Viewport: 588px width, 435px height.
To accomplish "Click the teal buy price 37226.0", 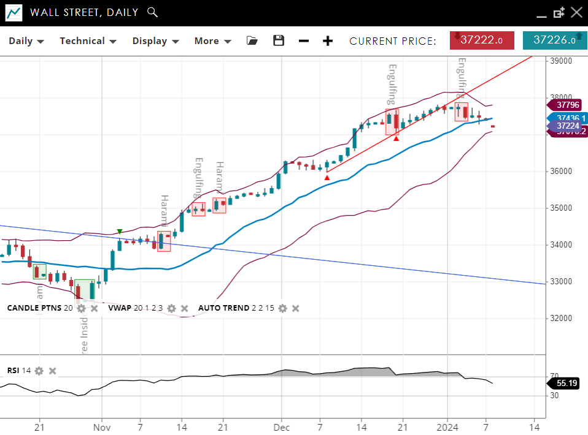I will tap(554, 40).
